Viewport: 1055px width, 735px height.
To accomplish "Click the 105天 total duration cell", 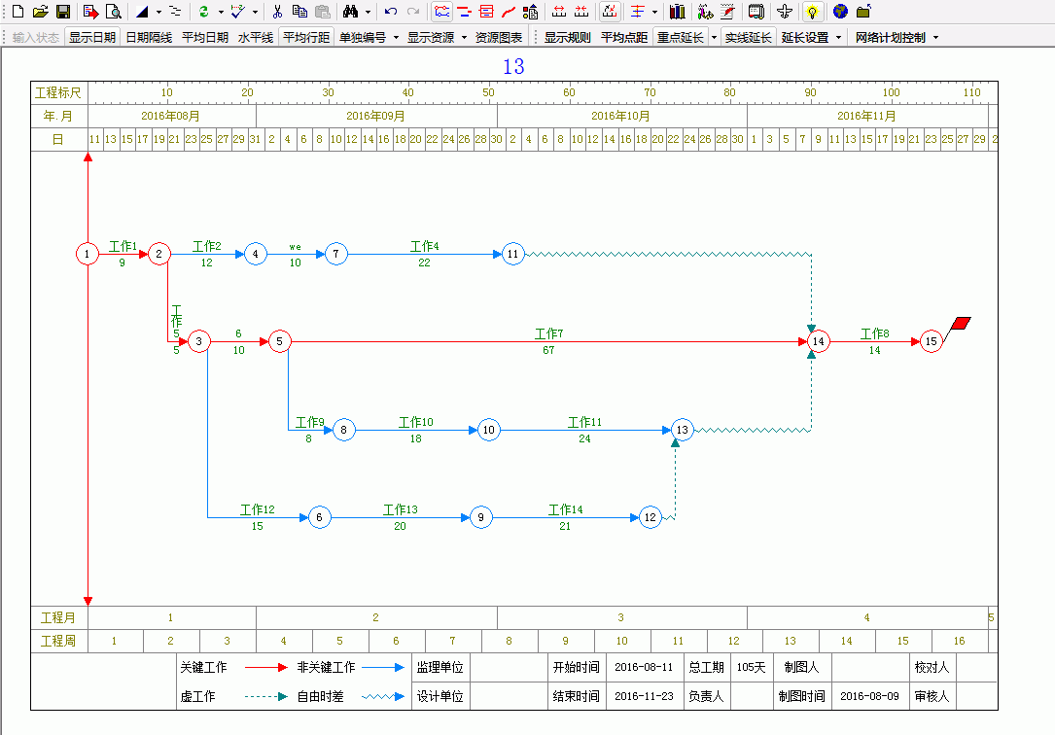I will 751,667.
